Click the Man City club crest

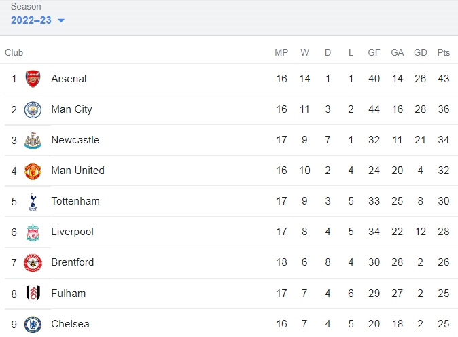[x=33, y=109]
